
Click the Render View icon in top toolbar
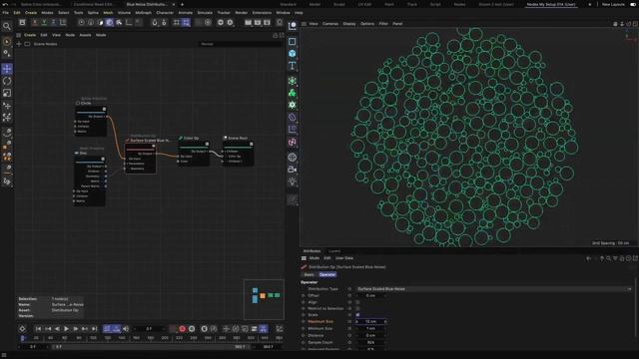[x=248, y=23]
